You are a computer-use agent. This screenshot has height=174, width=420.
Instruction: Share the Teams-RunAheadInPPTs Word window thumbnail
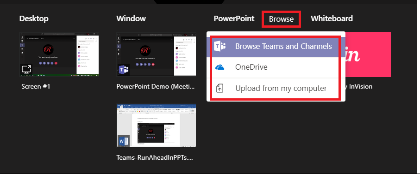click(x=156, y=126)
